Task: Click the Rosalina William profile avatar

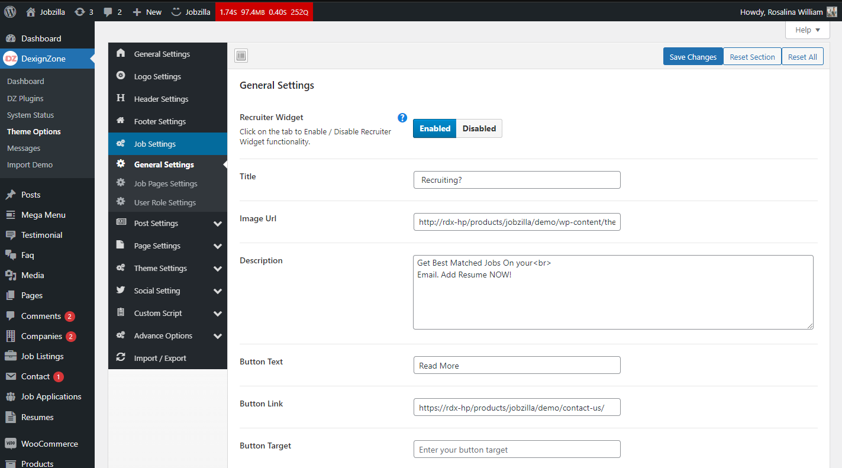Action: click(831, 12)
